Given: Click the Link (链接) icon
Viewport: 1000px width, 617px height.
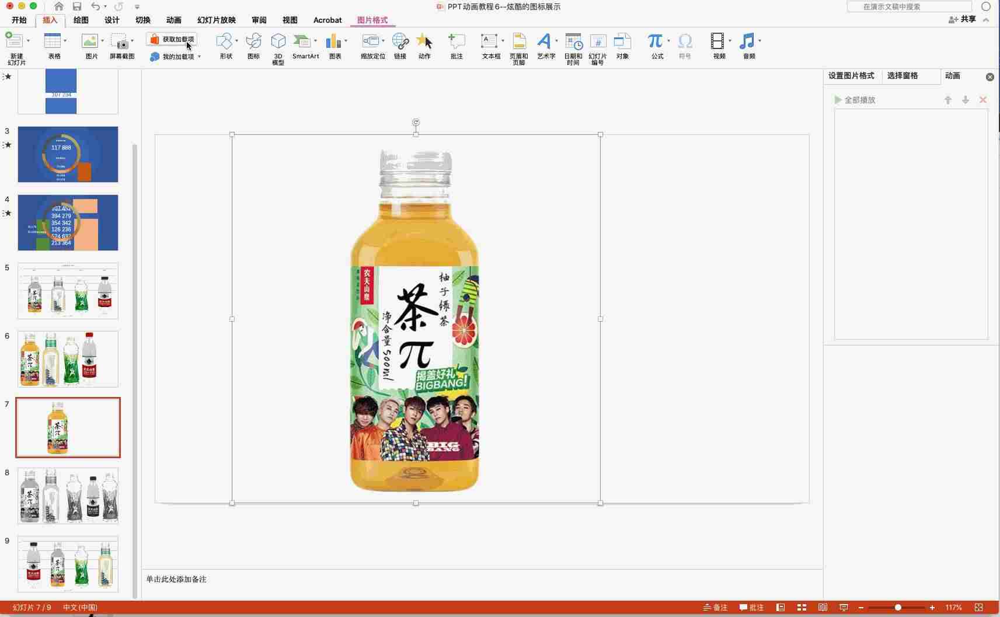Looking at the screenshot, I should click(400, 40).
